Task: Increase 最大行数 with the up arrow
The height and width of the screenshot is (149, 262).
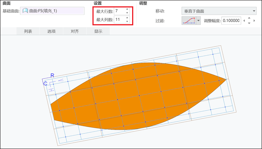Action: click(127, 9)
